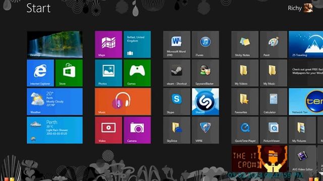
Task: Open PictureViewer tile
Action: coord(274,130)
